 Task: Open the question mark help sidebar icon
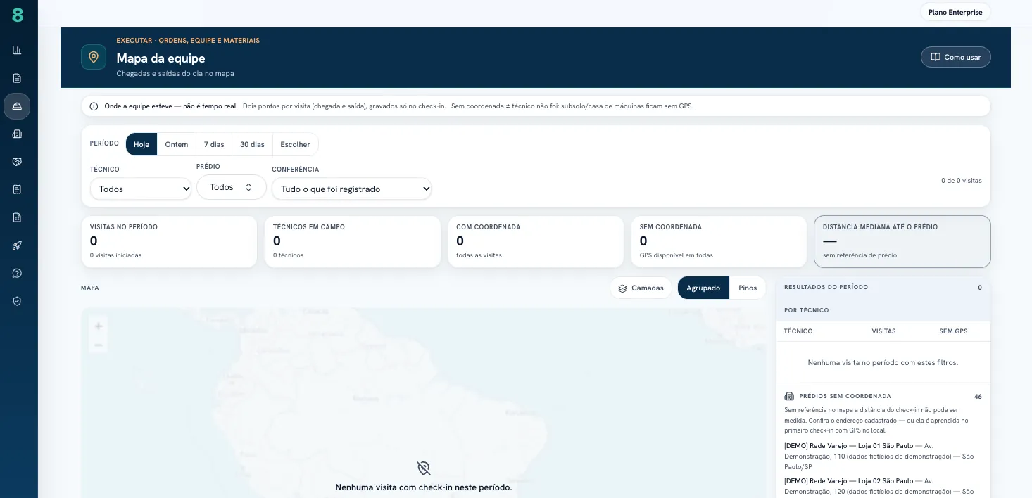(17, 273)
